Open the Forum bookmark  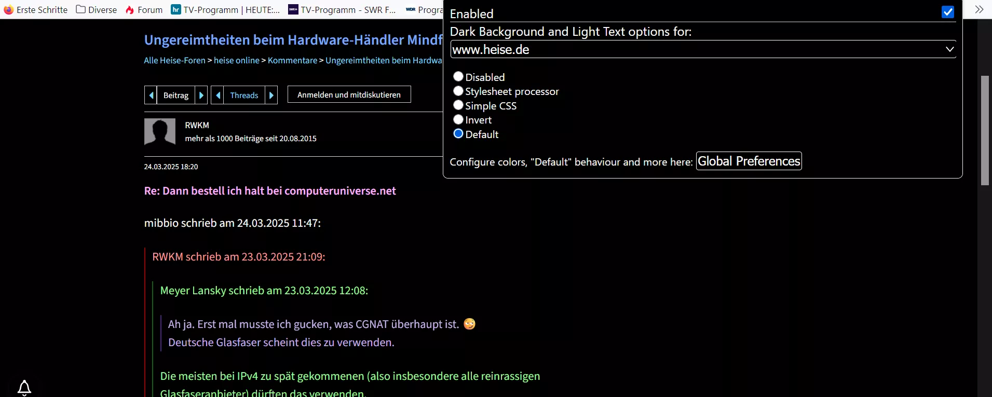tap(144, 10)
